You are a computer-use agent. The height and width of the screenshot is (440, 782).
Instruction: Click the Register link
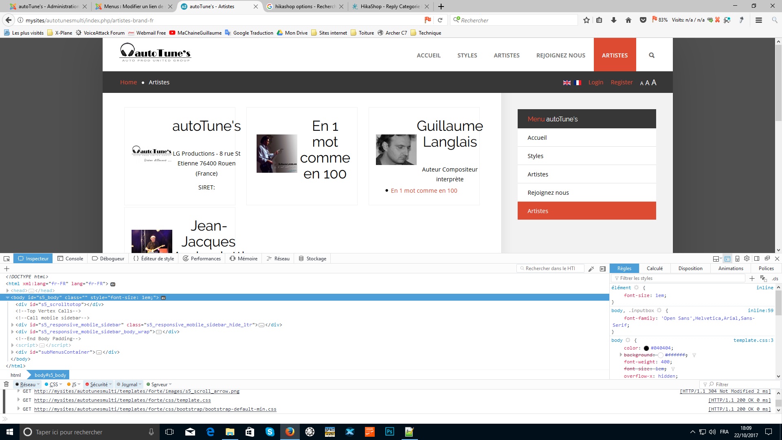(622, 82)
